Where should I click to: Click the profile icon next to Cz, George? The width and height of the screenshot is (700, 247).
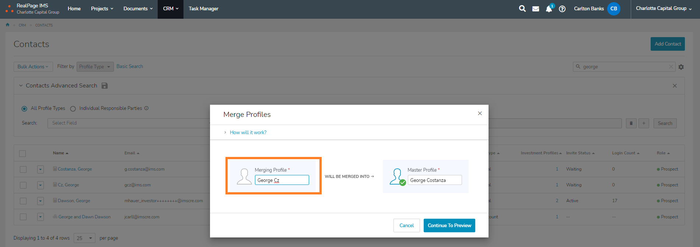(55, 185)
